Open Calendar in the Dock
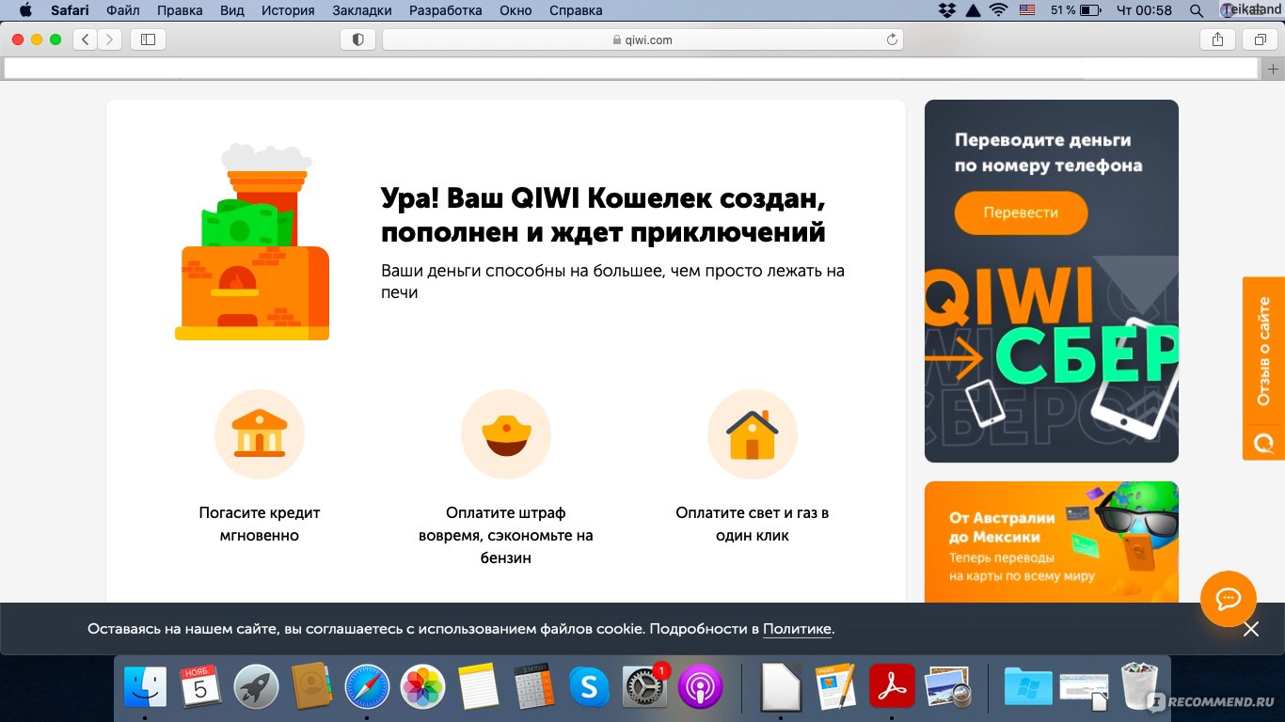1285x722 pixels. point(200,687)
